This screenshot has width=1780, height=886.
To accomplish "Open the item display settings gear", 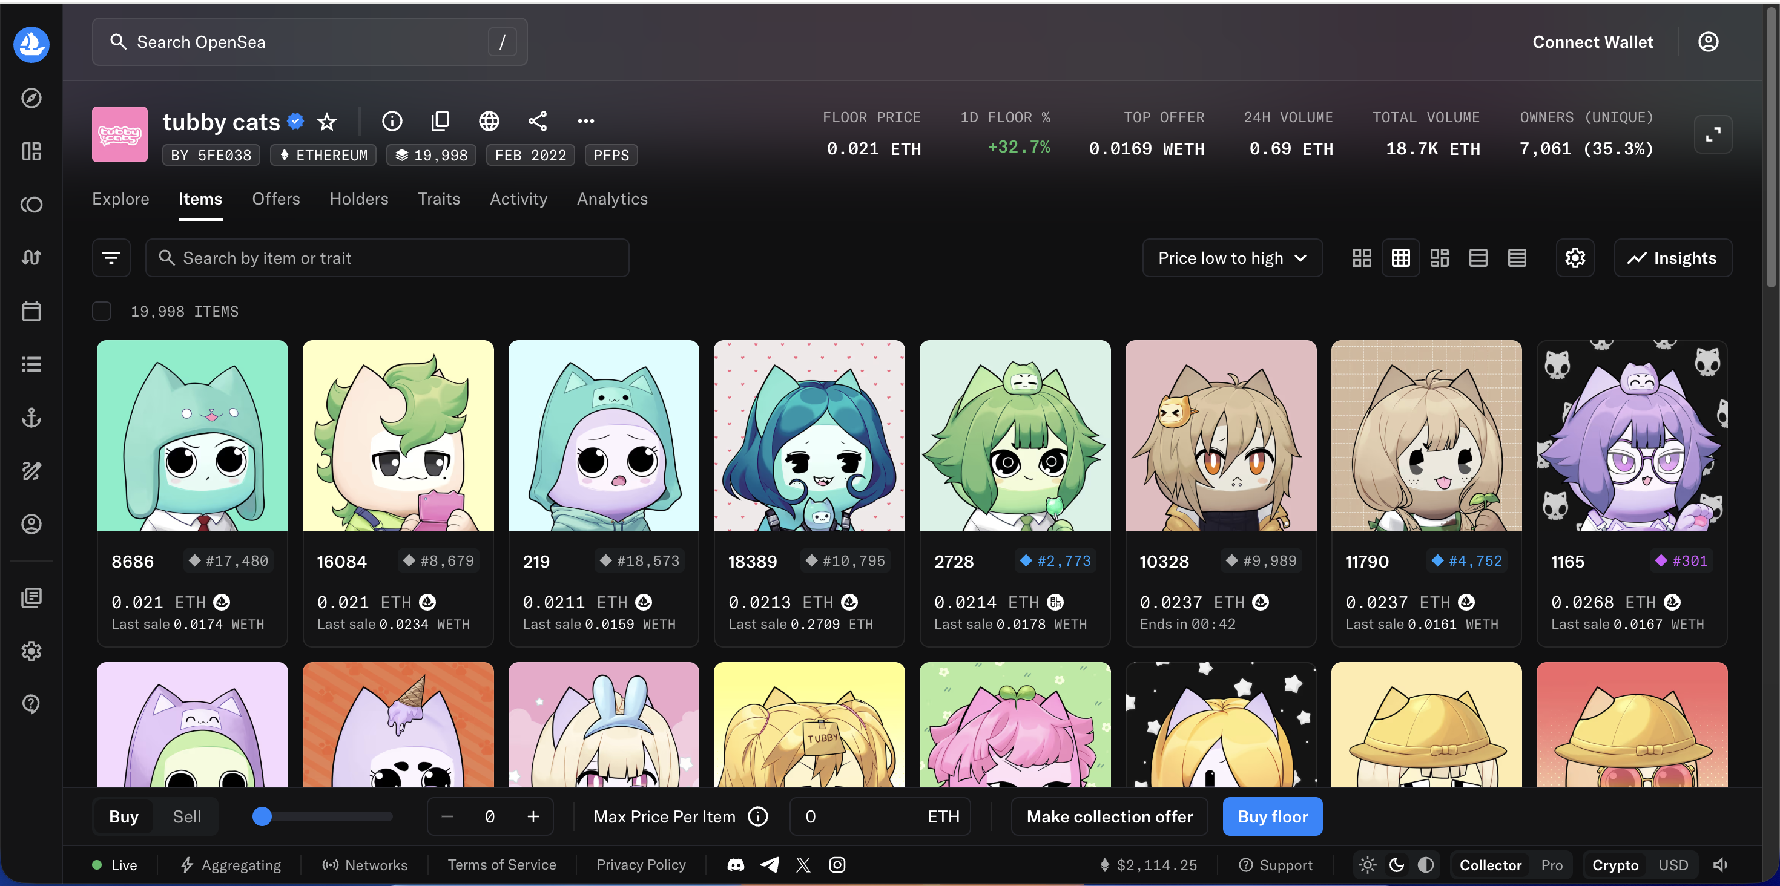I will (x=1575, y=258).
